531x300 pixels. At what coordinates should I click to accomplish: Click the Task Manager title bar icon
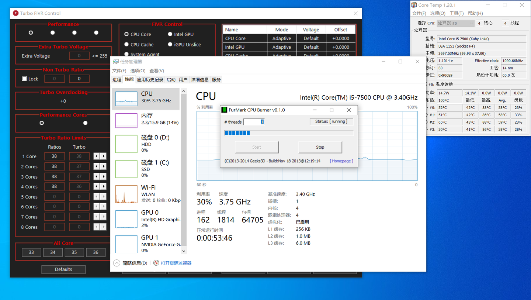tap(116, 62)
